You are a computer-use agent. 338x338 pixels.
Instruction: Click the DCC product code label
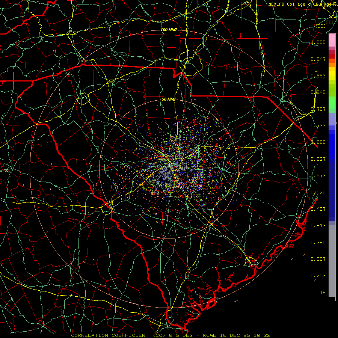click(x=330, y=23)
